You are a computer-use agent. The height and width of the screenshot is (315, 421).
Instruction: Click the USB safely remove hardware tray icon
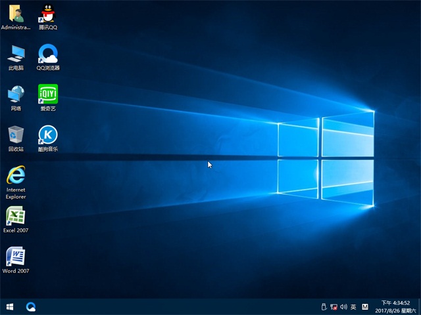323,306
